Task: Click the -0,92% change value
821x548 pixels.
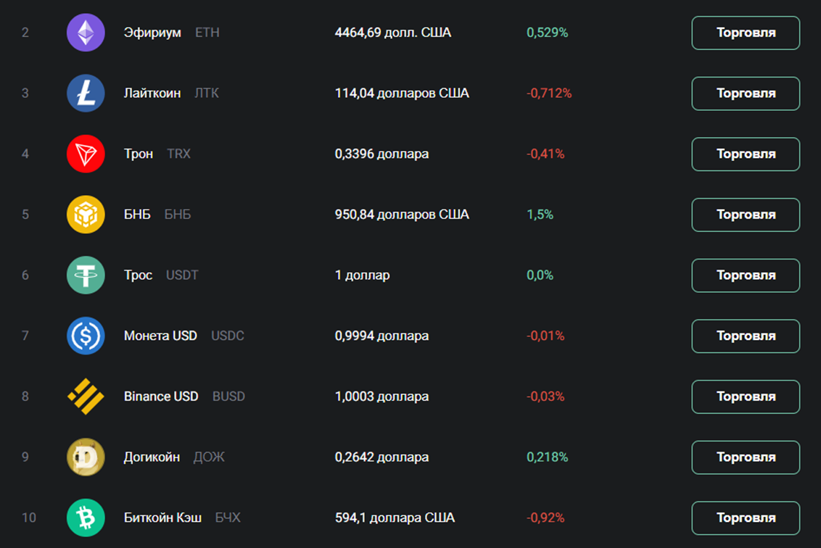Action: 545,518
